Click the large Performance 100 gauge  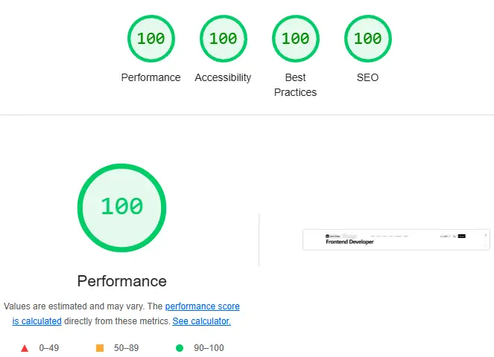(x=121, y=206)
